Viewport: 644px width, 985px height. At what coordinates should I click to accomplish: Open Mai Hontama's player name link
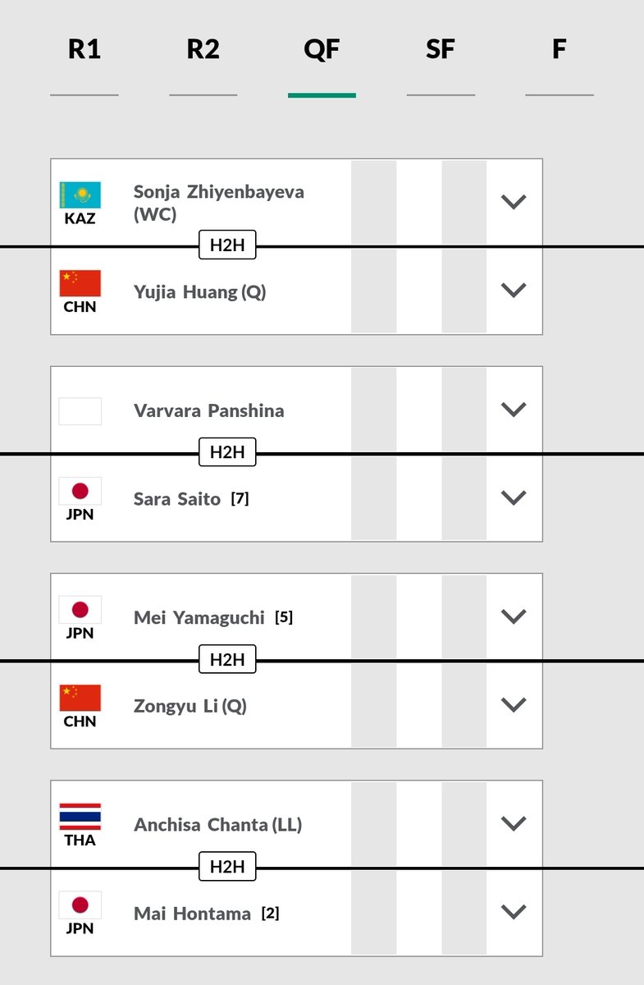pyautogui.click(x=193, y=913)
